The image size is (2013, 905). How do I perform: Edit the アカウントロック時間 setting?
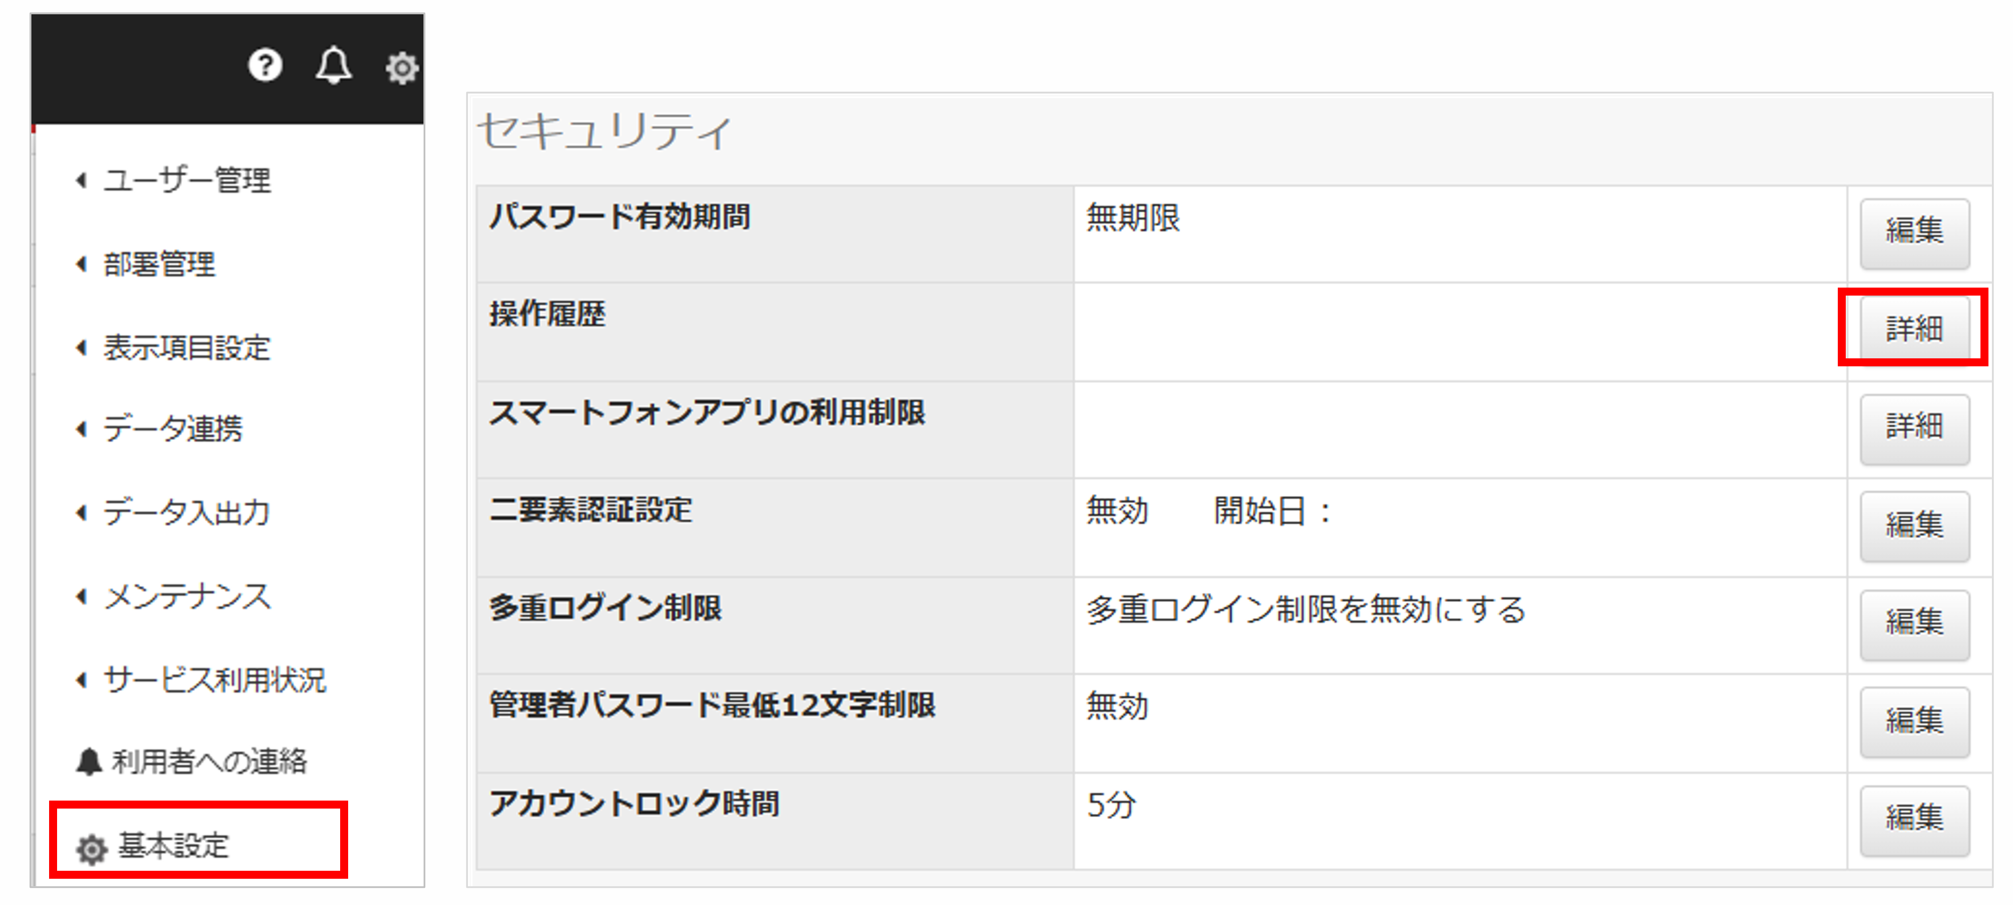[x=1914, y=818]
